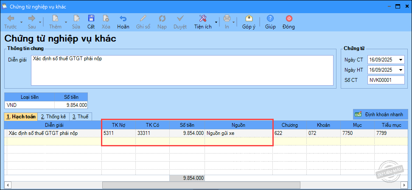Select the Hạch toán tab
The image size is (412, 190).
tap(20, 117)
